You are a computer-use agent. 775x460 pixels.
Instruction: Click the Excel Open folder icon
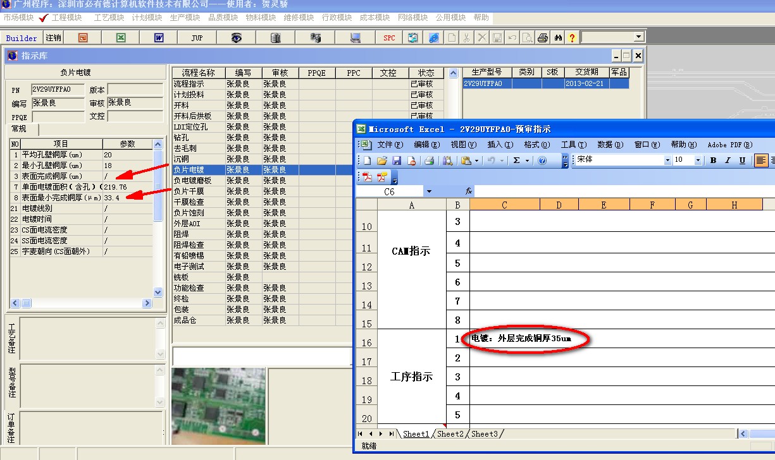(382, 160)
